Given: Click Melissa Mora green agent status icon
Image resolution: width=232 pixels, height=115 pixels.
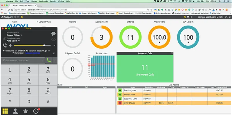Looking at the screenshot, I should pyautogui.click(x=120, y=95).
